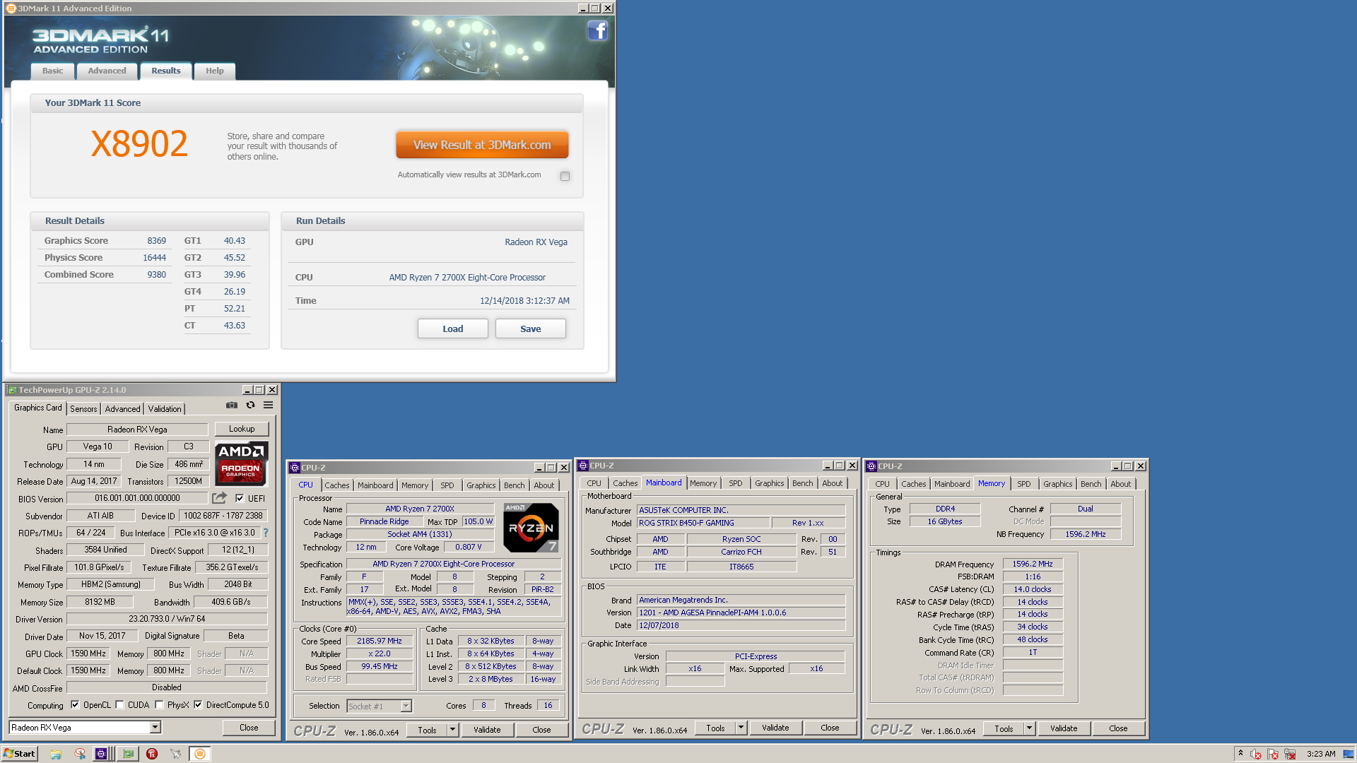Open File Explorer from the taskbar

56,754
